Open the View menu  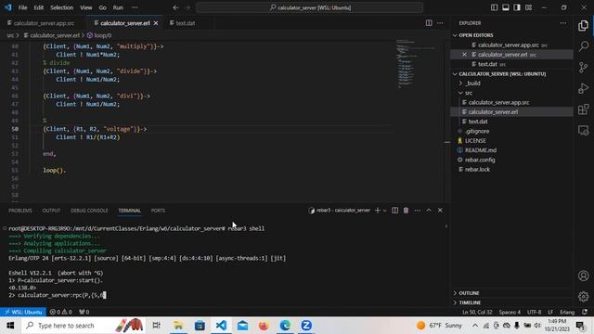coord(86,7)
